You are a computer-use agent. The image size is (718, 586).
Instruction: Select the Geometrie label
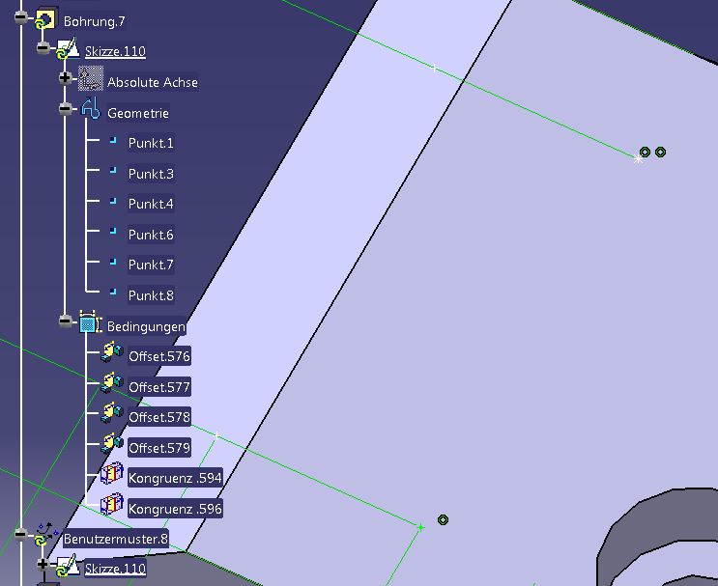(x=138, y=113)
